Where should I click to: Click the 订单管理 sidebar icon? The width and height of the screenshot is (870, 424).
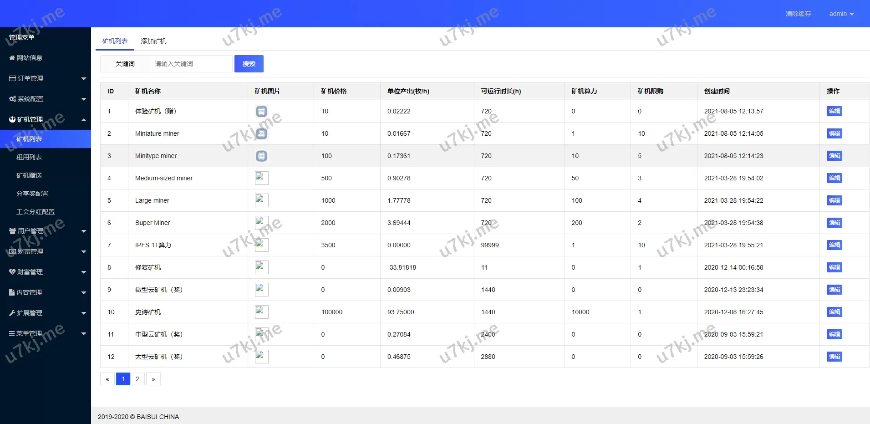12,78
